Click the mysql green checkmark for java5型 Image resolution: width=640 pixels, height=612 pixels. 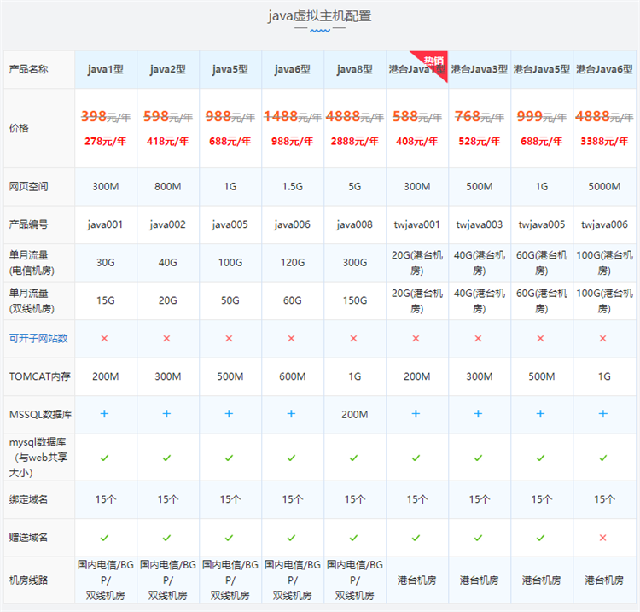(230, 458)
